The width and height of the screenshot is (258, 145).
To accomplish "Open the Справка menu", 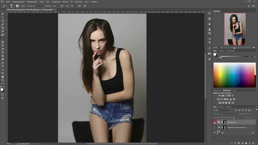I will tap(94, 2).
